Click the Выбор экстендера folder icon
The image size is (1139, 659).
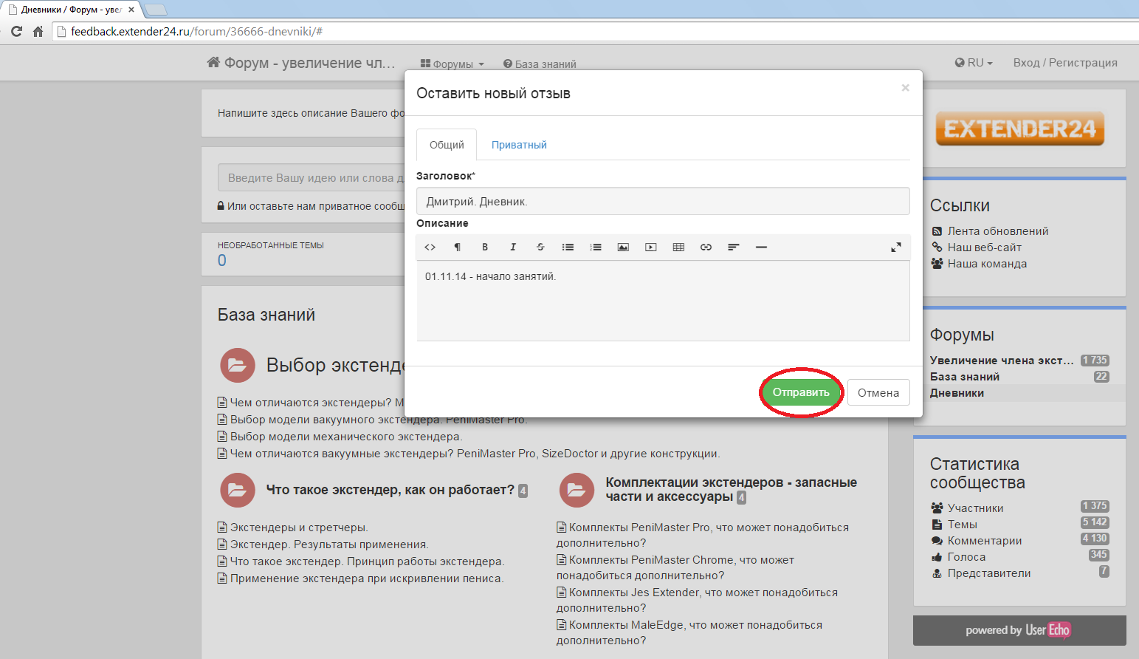tap(238, 365)
